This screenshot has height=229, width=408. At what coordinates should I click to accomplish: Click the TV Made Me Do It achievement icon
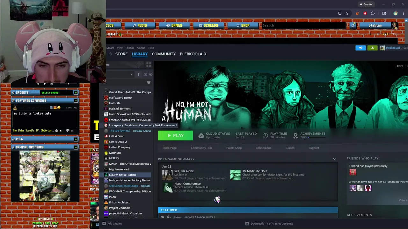(x=235, y=175)
